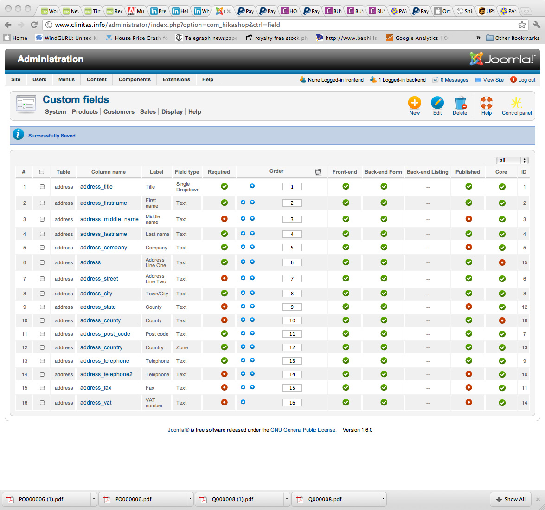Open the Control panel icon
The image size is (545, 510).
tap(516, 103)
